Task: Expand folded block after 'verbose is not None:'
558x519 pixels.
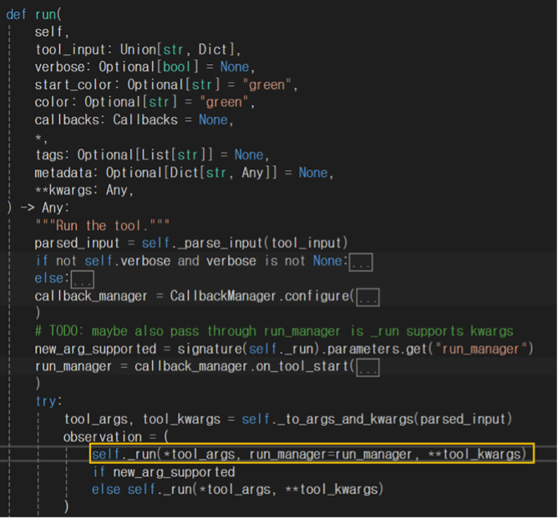Action: [x=360, y=261]
